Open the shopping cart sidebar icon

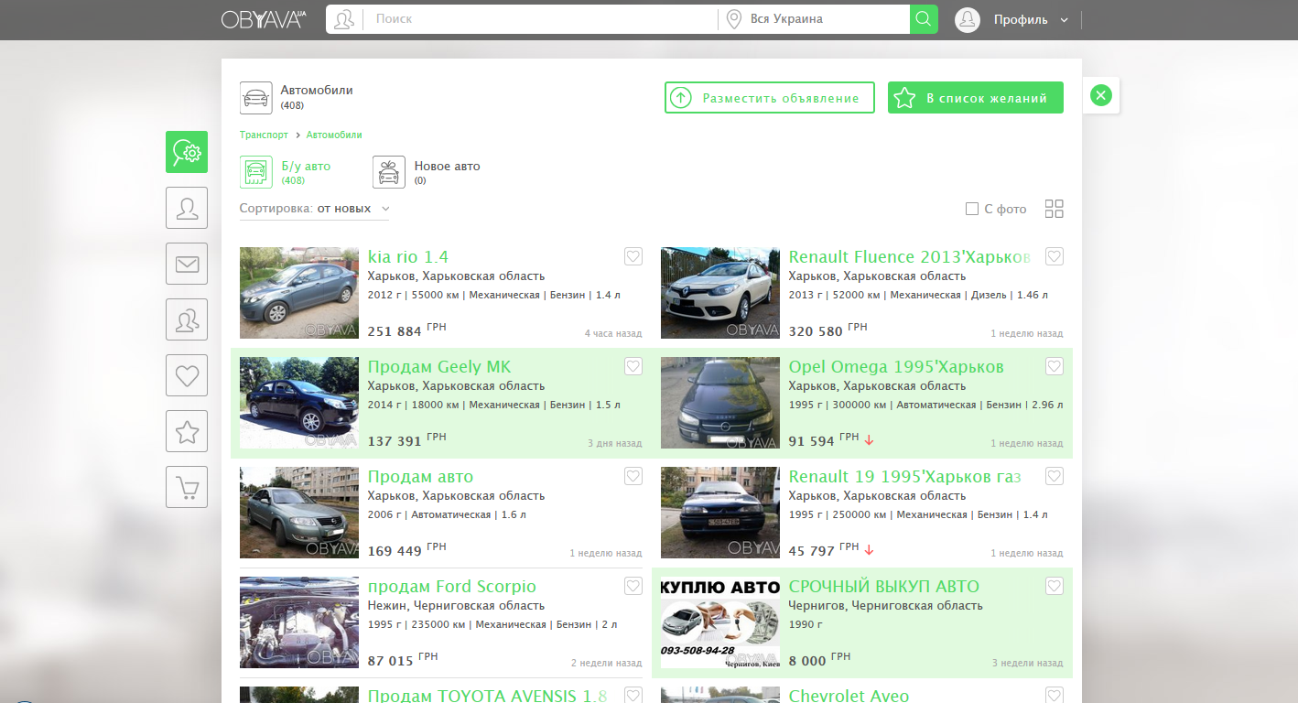click(187, 487)
